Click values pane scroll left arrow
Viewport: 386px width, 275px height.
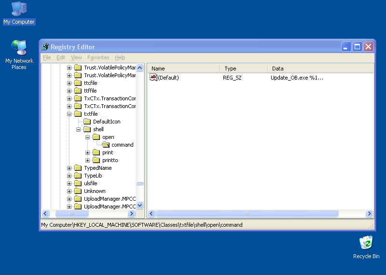(x=152, y=213)
